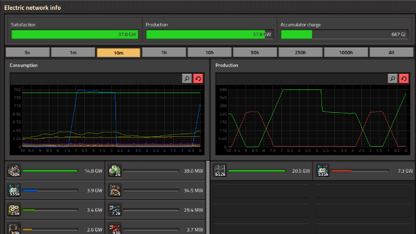The width and height of the screenshot is (416, 234).
Task: Click the 3.9 GW consumption value
Action: tap(95, 190)
